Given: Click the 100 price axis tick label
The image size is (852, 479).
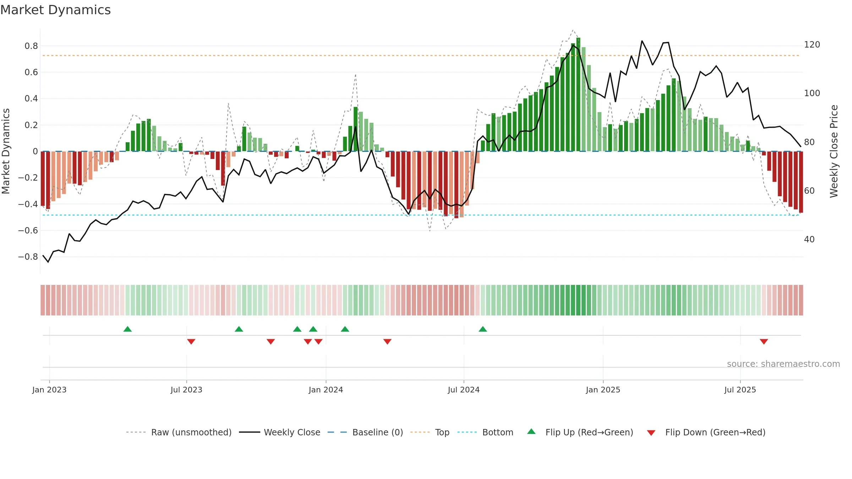Looking at the screenshot, I should click(812, 93).
